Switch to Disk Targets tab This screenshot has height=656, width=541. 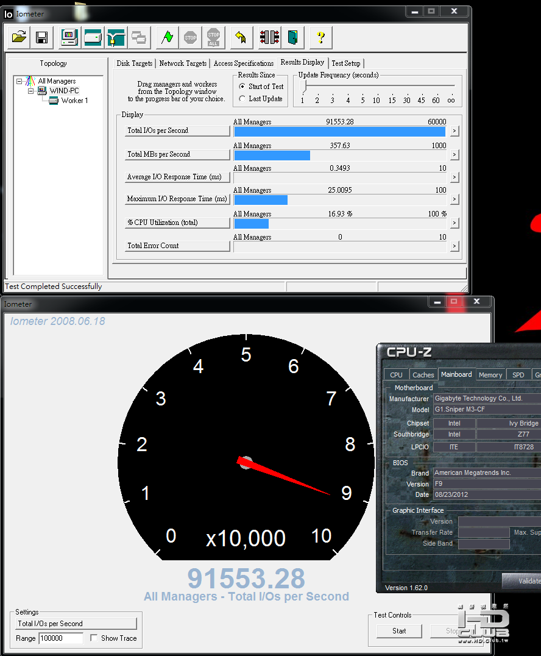[134, 63]
